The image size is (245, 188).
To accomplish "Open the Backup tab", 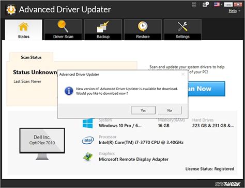I will click(103, 30).
